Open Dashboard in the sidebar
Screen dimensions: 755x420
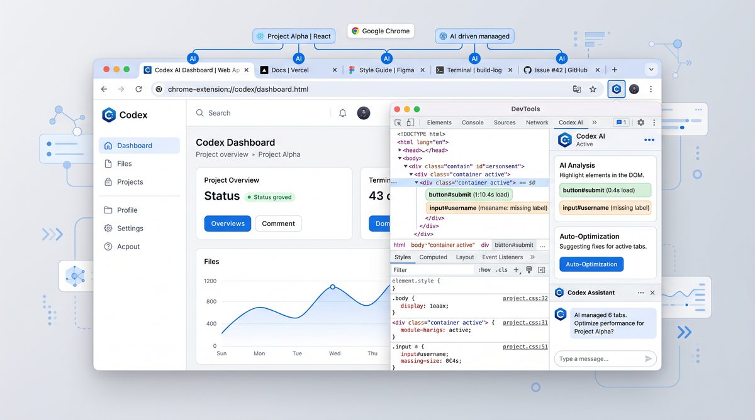pyautogui.click(x=139, y=146)
